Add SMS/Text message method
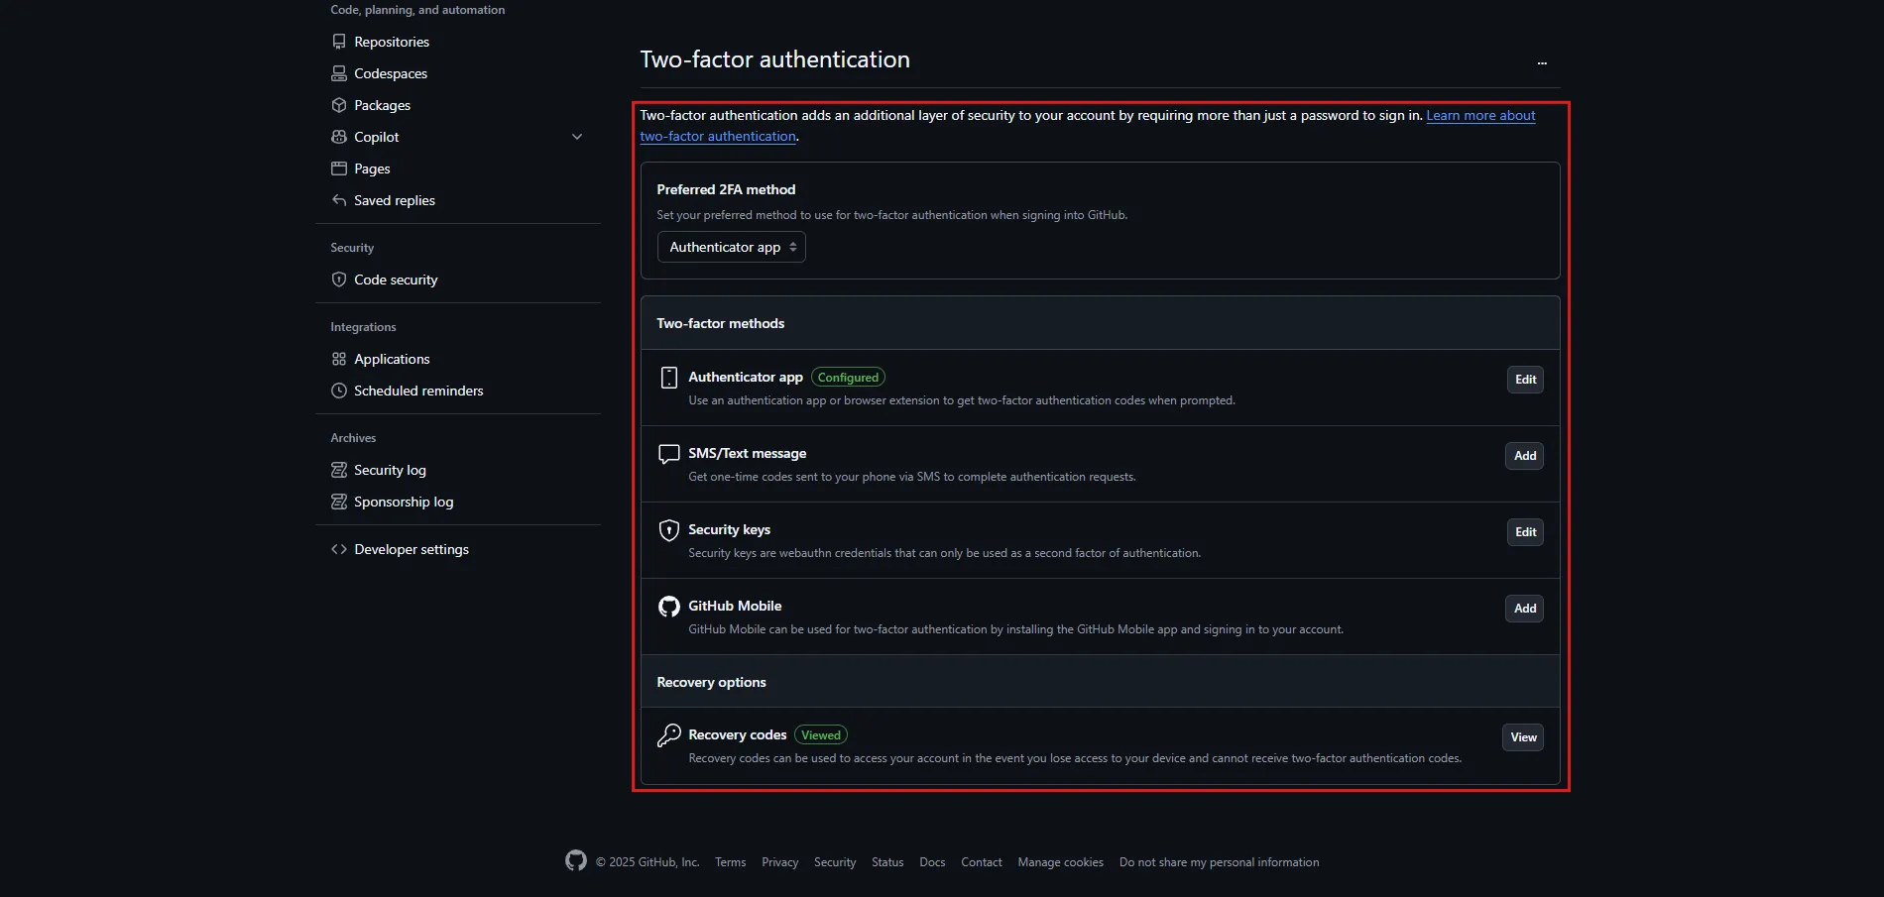 [1525, 456]
